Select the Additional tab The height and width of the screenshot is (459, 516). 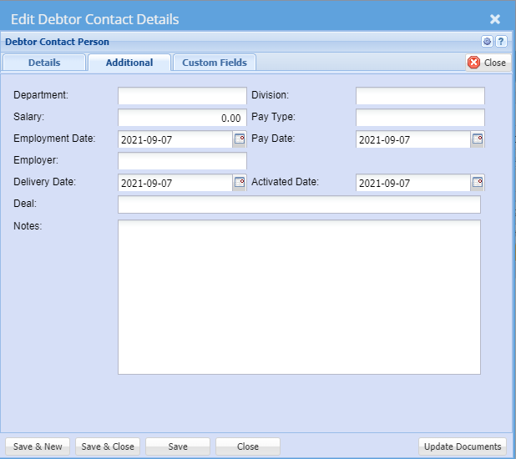(129, 63)
